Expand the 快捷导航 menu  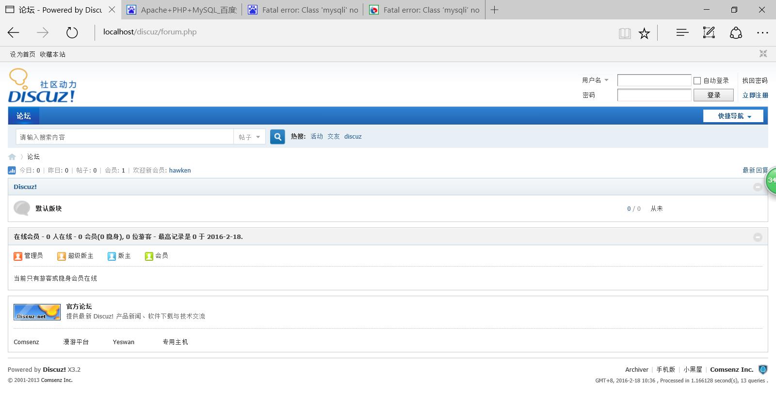[733, 116]
